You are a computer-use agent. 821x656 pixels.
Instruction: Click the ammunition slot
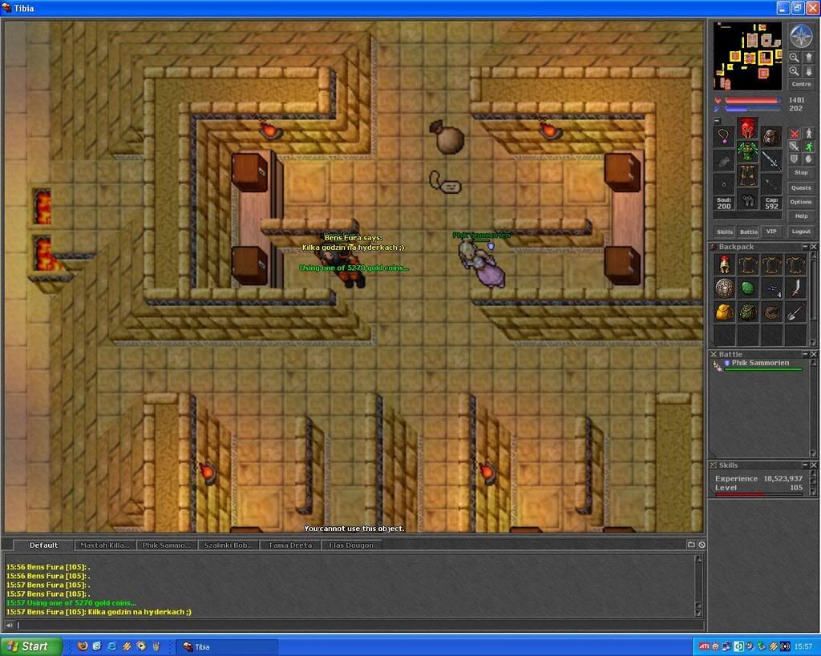point(771,183)
